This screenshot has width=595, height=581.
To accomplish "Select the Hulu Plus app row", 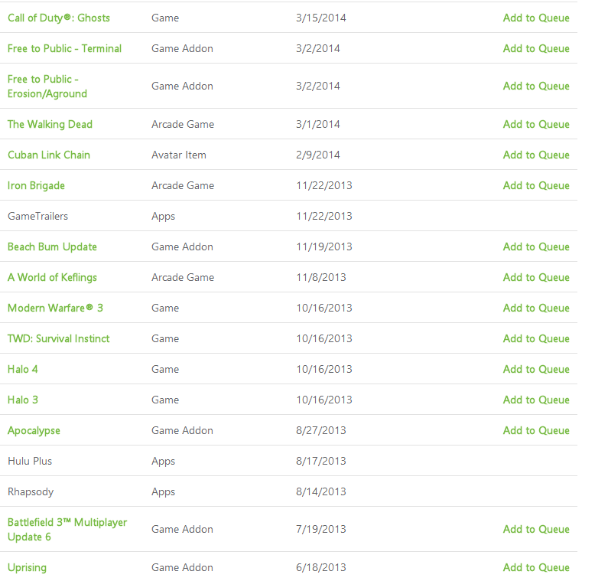I will pos(288,461).
